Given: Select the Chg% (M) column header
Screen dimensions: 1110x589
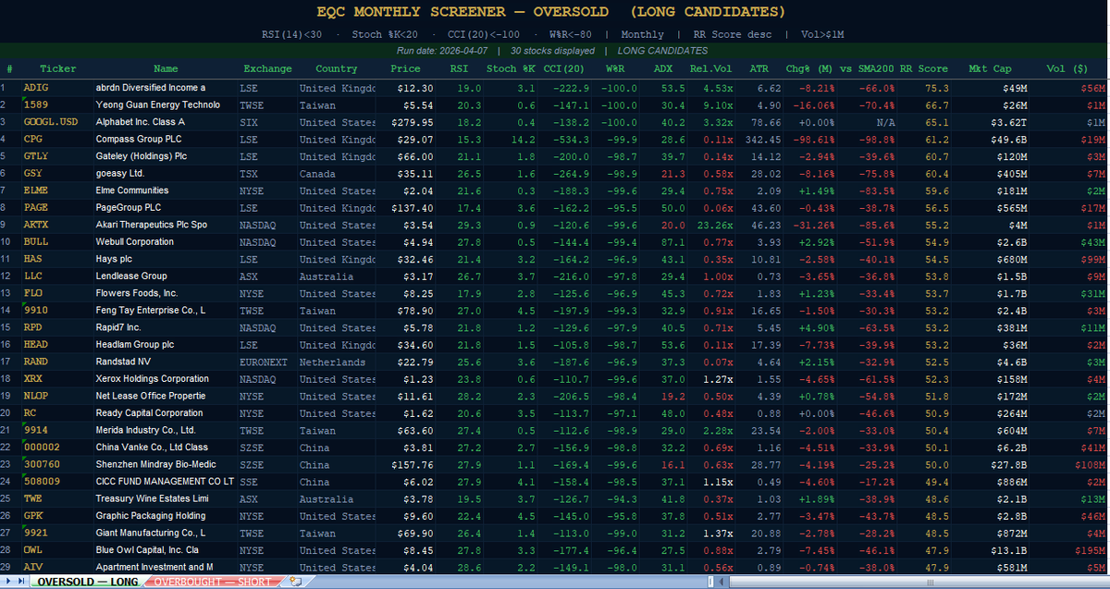Looking at the screenshot, I should pos(810,68).
